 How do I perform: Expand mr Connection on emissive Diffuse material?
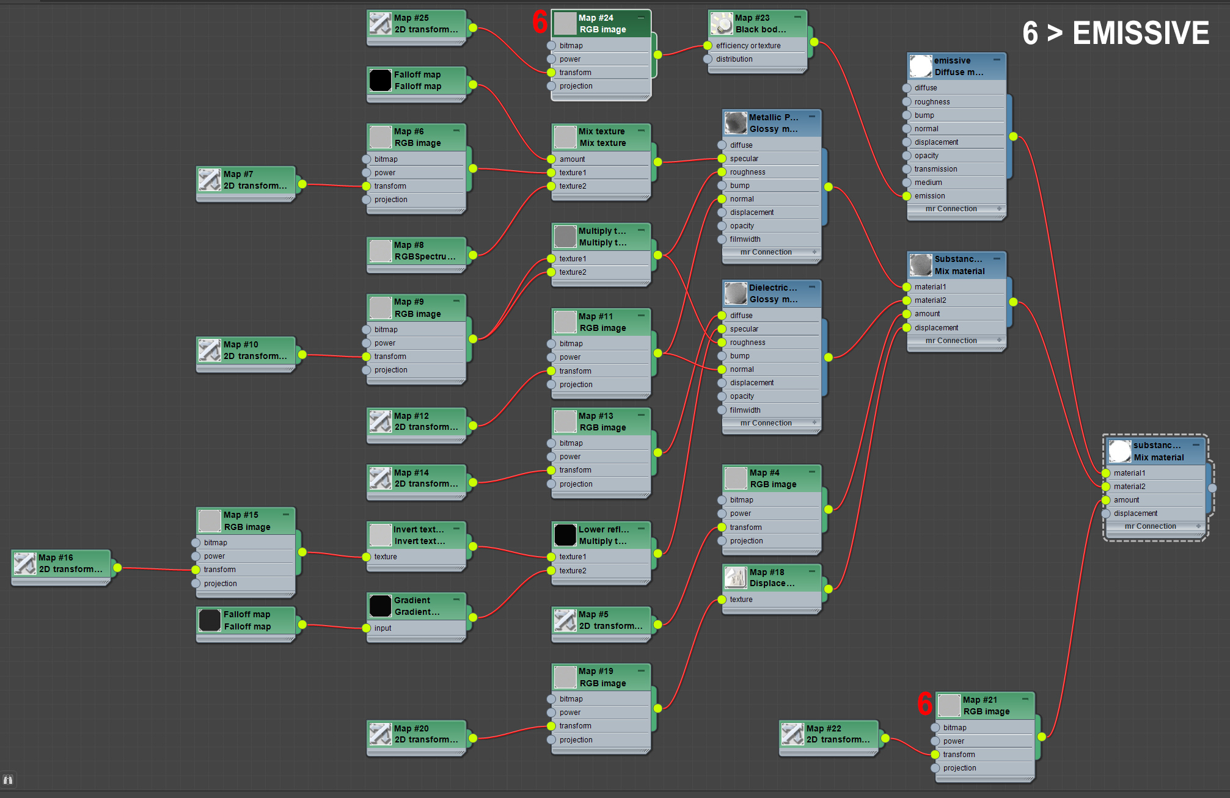click(999, 209)
